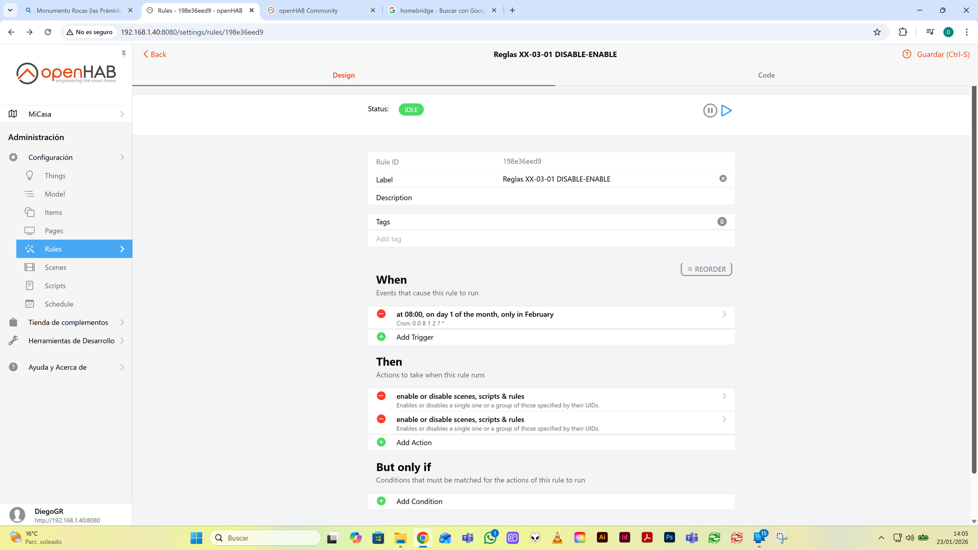Pin the sidebar with pushpin icon
This screenshot has width=978, height=550.
(123, 53)
